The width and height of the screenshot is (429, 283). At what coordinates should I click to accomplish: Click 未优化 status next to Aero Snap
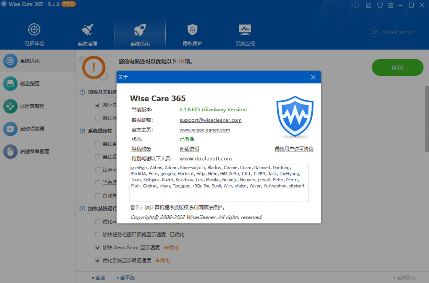click(171, 247)
